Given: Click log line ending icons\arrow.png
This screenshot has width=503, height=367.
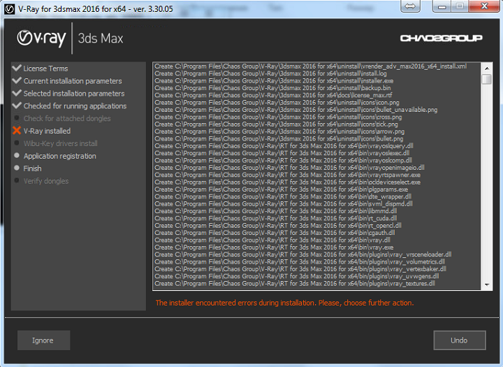Looking at the screenshot, I should click(x=279, y=131).
